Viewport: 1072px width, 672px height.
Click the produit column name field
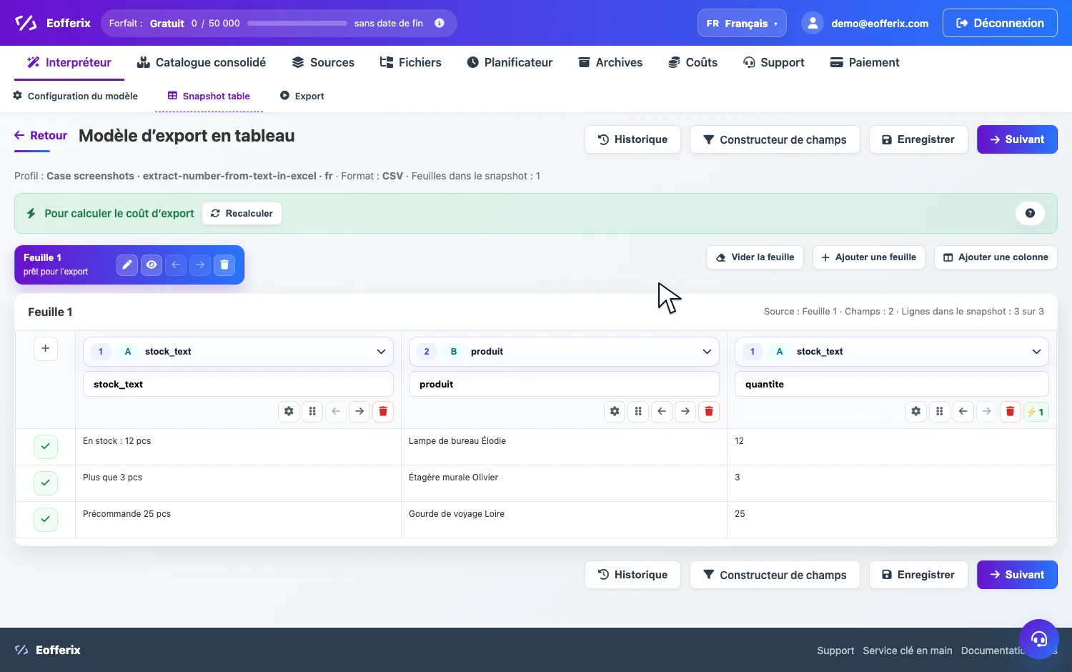(564, 384)
